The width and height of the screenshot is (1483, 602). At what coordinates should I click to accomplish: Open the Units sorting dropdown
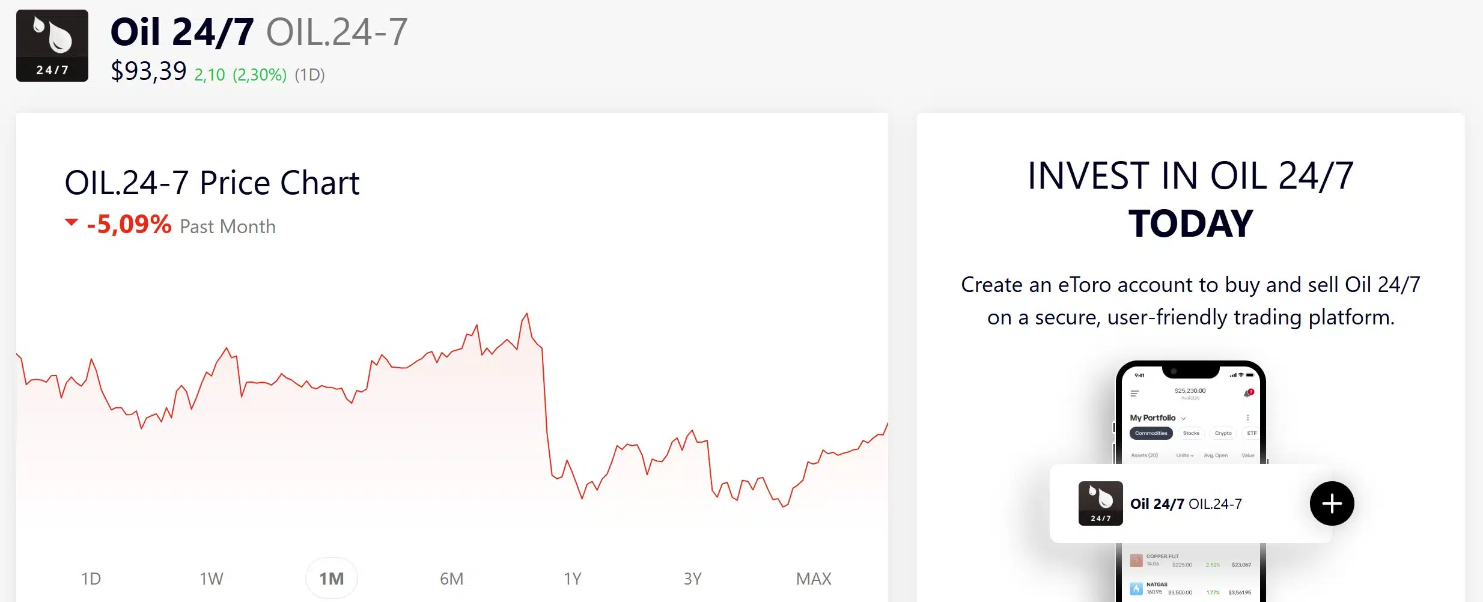pyautogui.click(x=1184, y=455)
